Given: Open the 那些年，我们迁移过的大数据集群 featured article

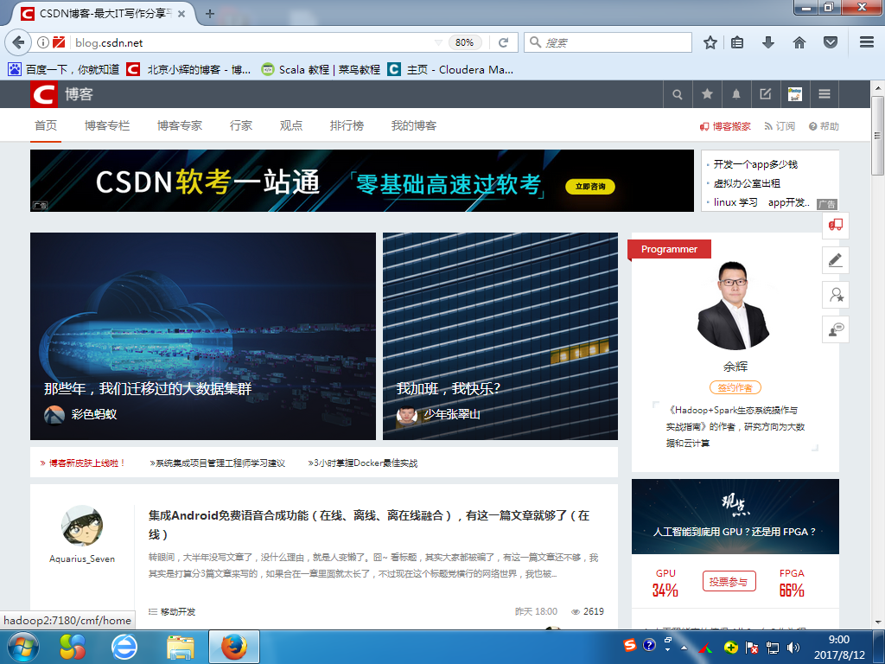Looking at the screenshot, I should pos(148,389).
